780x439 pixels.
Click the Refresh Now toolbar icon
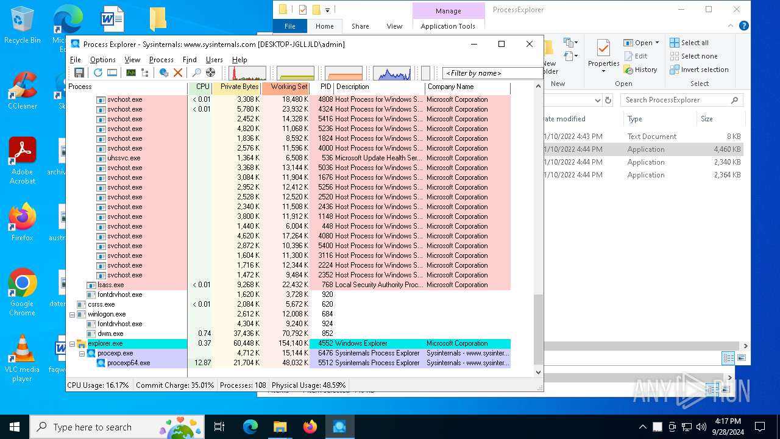tap(97, 73)
